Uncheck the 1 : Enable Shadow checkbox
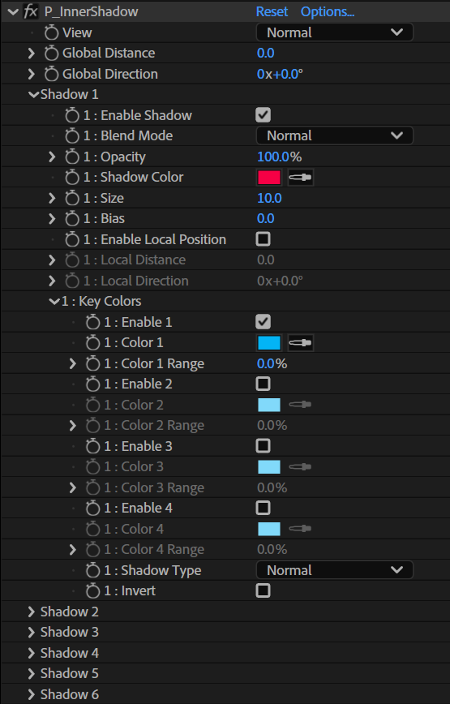The image size is (450, 704). point(263,115)
